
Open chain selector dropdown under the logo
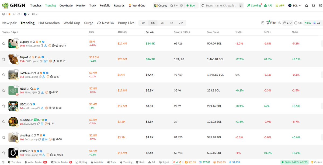tap(27, 14)
